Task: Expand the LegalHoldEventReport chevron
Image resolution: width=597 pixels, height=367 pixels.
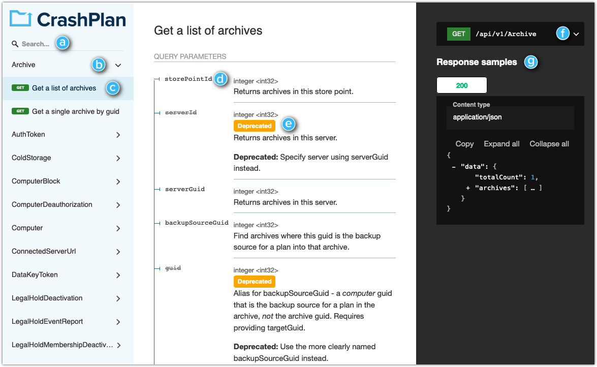Action: [118, 322]
